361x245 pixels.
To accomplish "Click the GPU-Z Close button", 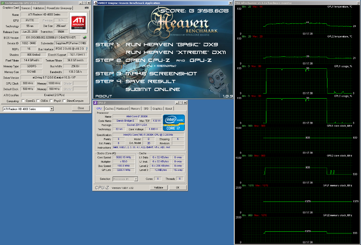I will point(81,108).
